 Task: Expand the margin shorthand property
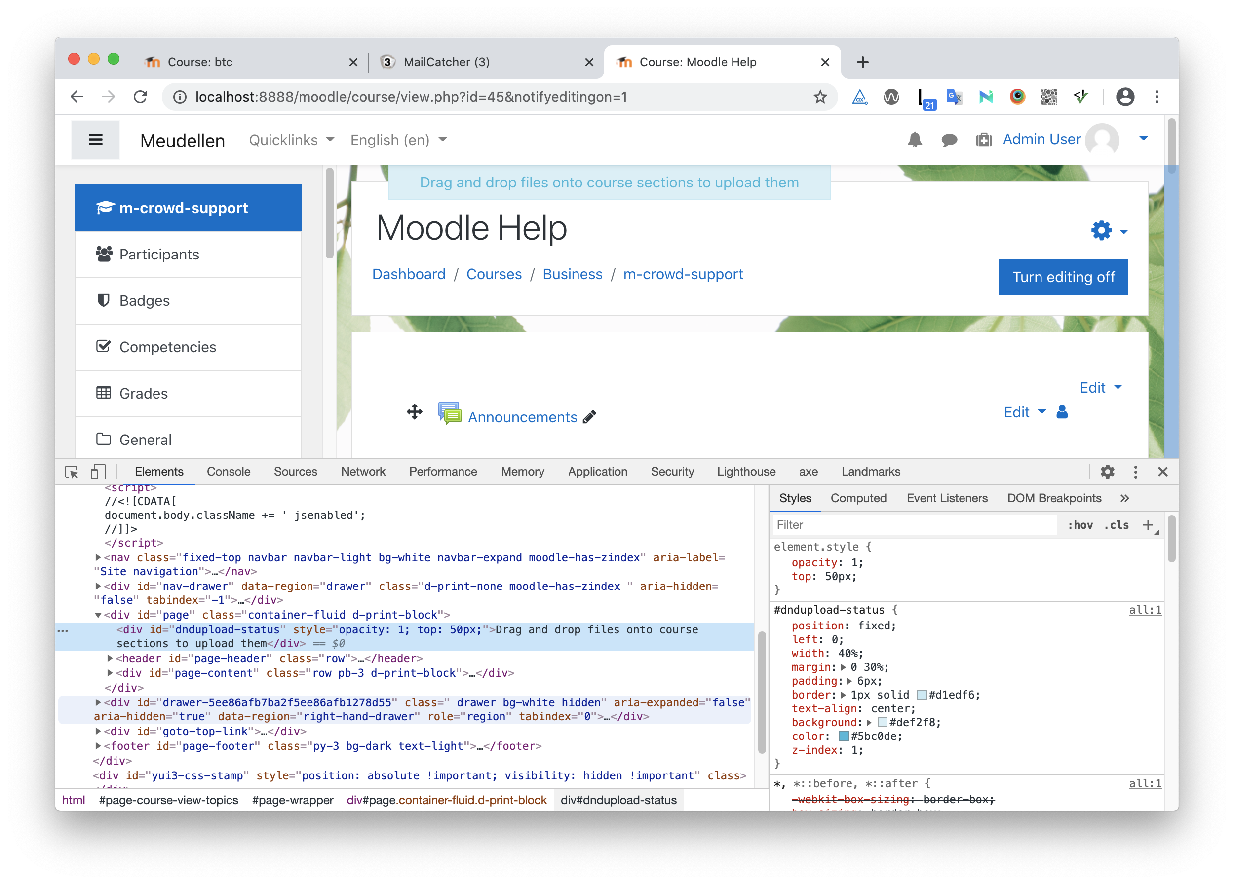pyautogui.click(x=844, y=667)
